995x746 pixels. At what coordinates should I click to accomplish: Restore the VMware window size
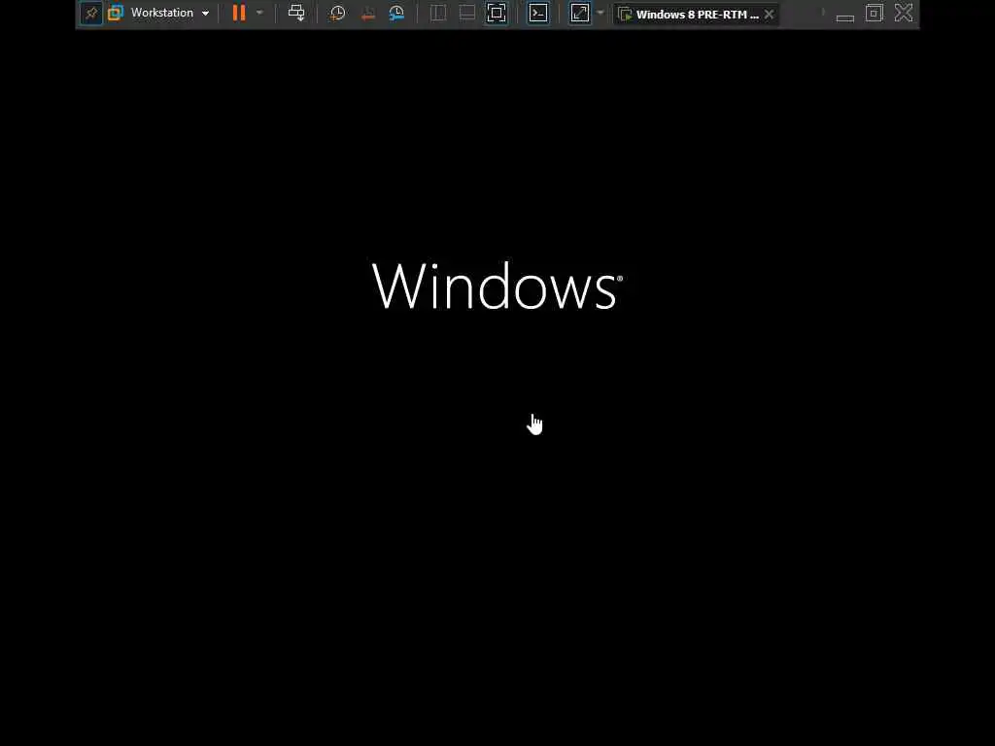(875, 13)
